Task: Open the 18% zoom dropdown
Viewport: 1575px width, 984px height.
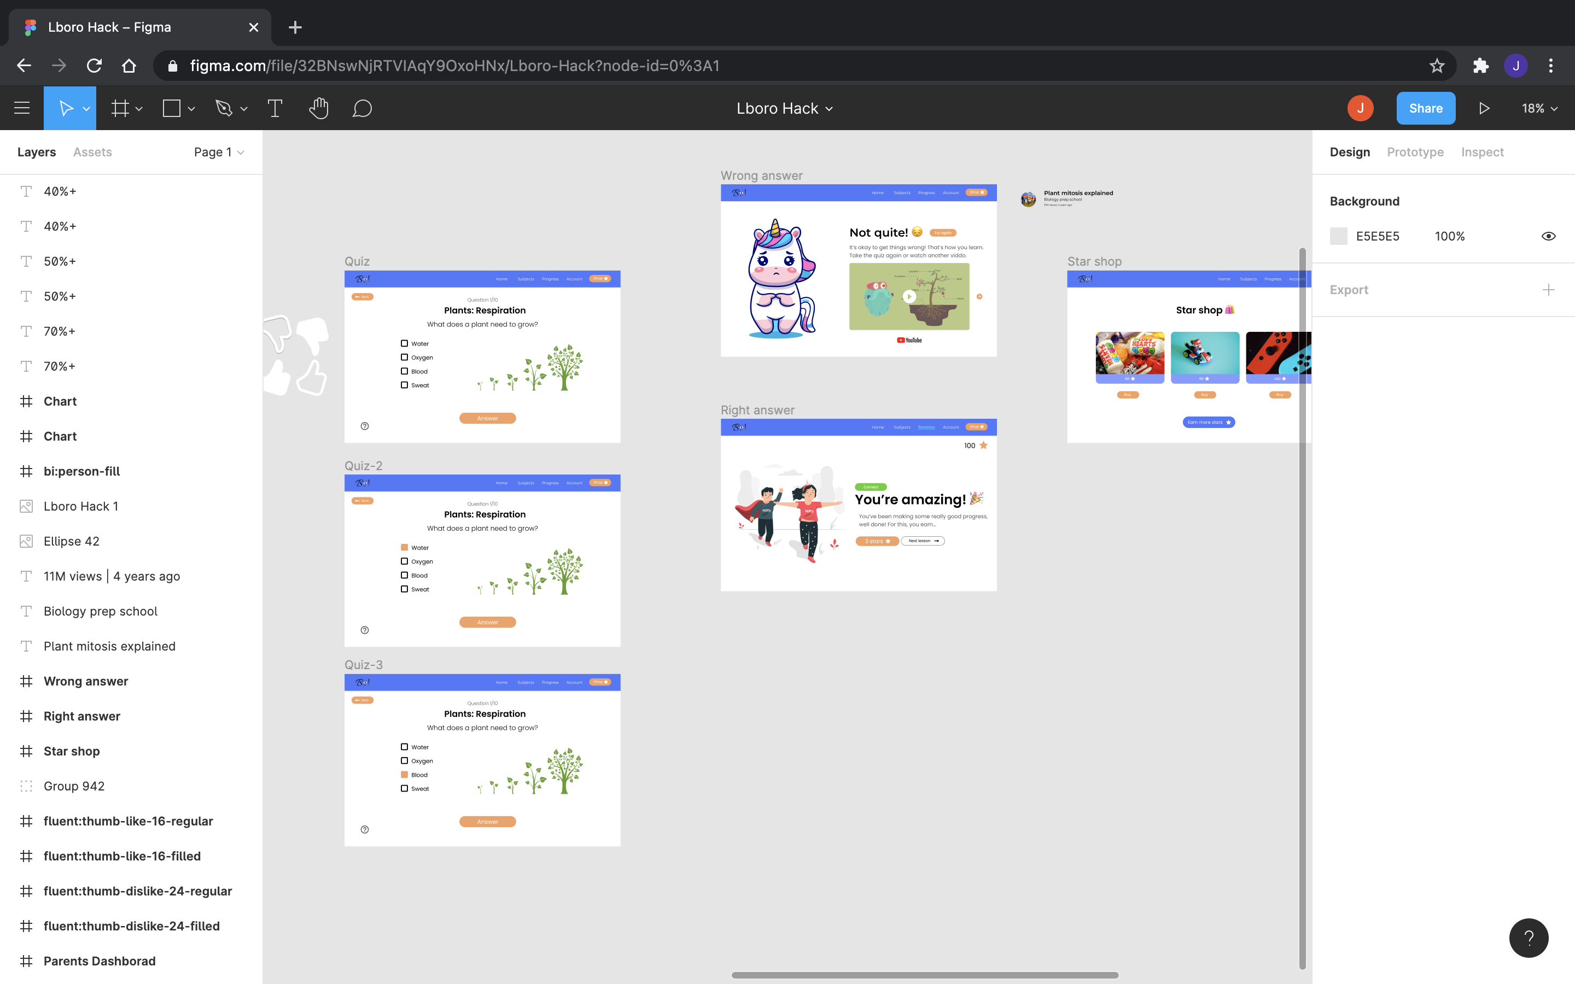Action: tap(1539, 108)
